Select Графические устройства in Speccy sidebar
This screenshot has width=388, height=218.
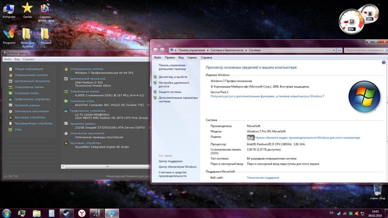click(32, 99)
